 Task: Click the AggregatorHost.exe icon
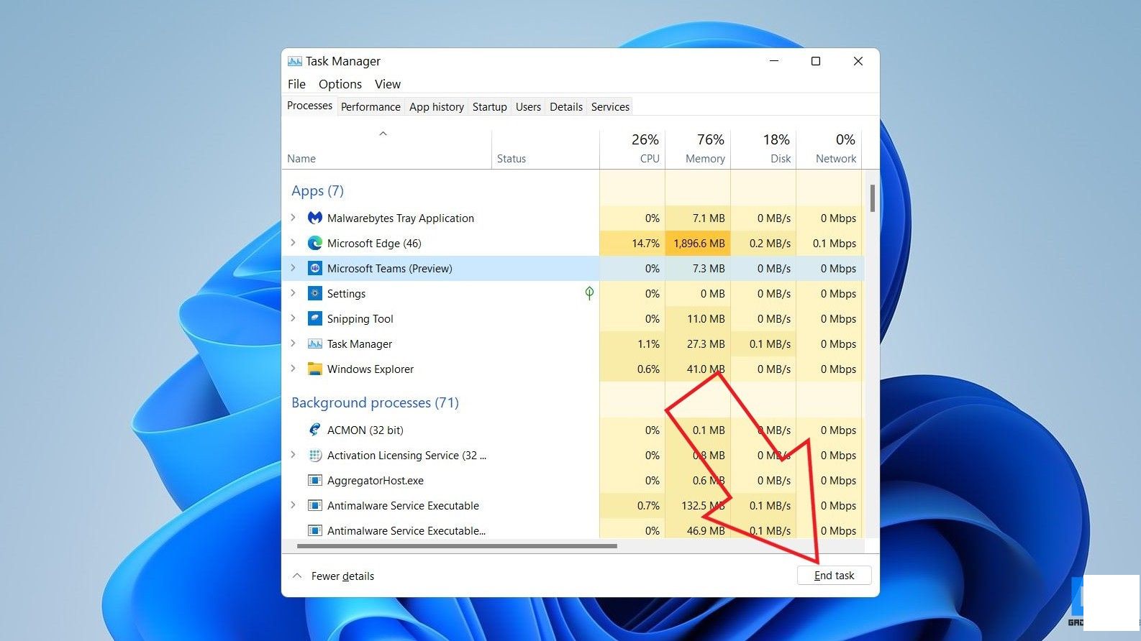(314, 480)
